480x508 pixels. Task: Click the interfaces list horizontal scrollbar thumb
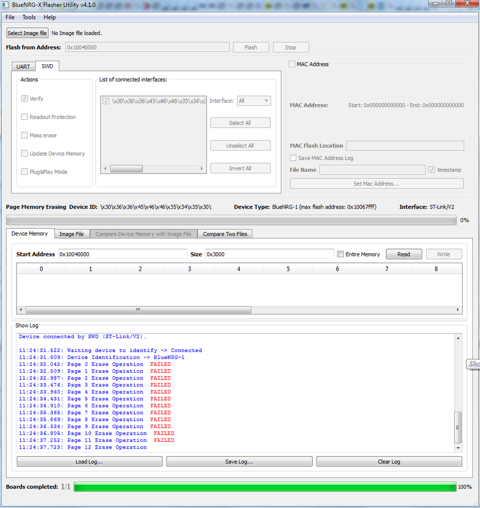[126, 168]
